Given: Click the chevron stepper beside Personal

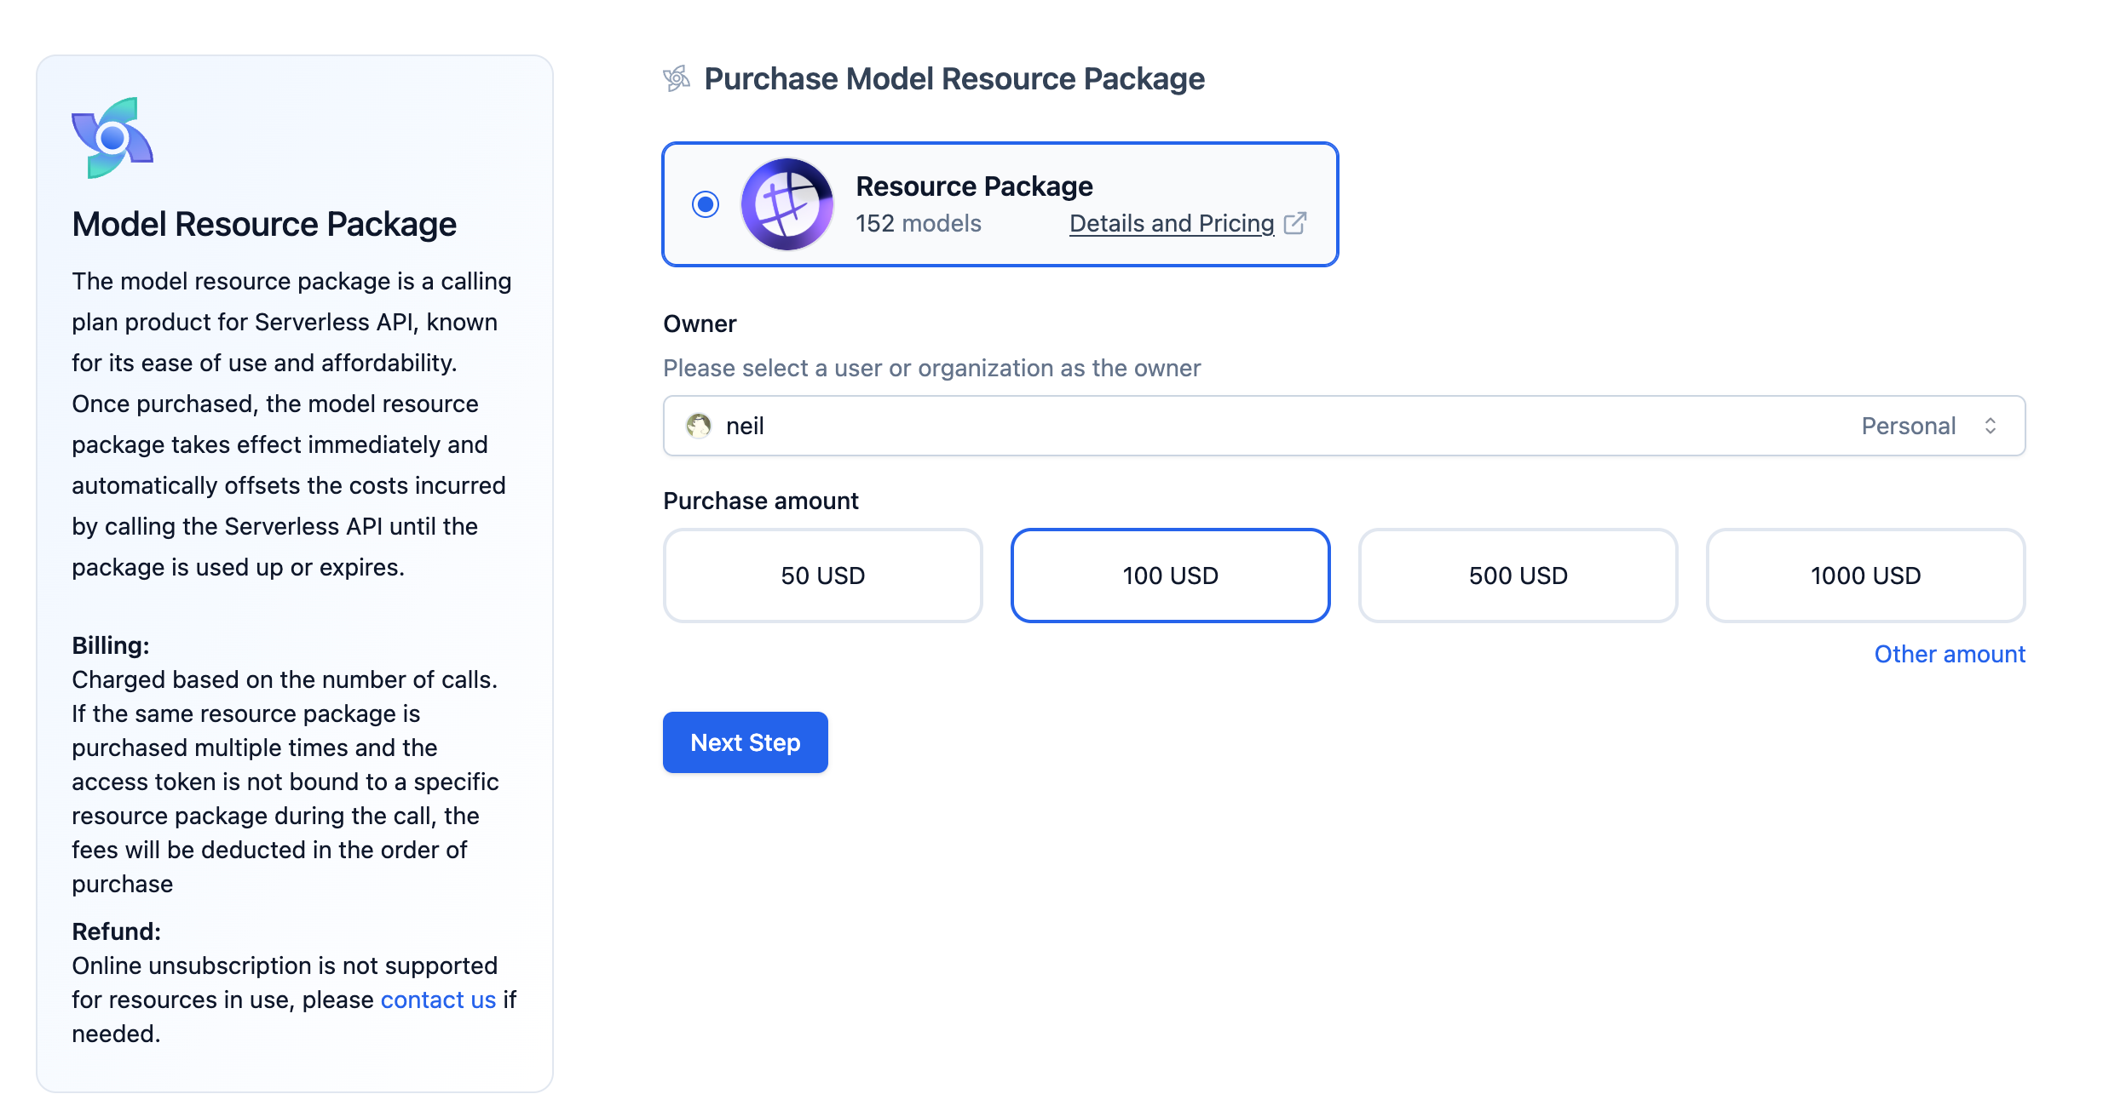Looking at the screenshot, I should click(x=1991, y=426).
